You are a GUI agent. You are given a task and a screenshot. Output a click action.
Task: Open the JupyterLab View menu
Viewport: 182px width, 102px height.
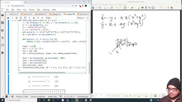19,10
